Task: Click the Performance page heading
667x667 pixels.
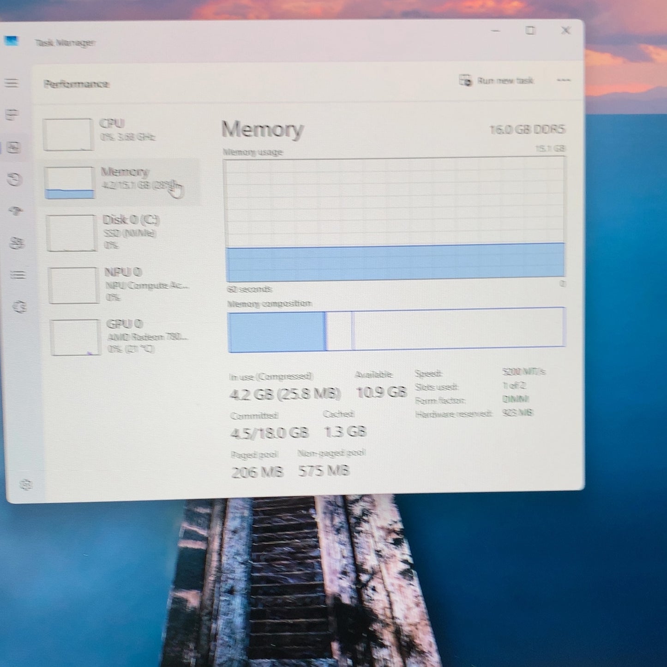Action: pyautogui.click(x=76, y=84)
